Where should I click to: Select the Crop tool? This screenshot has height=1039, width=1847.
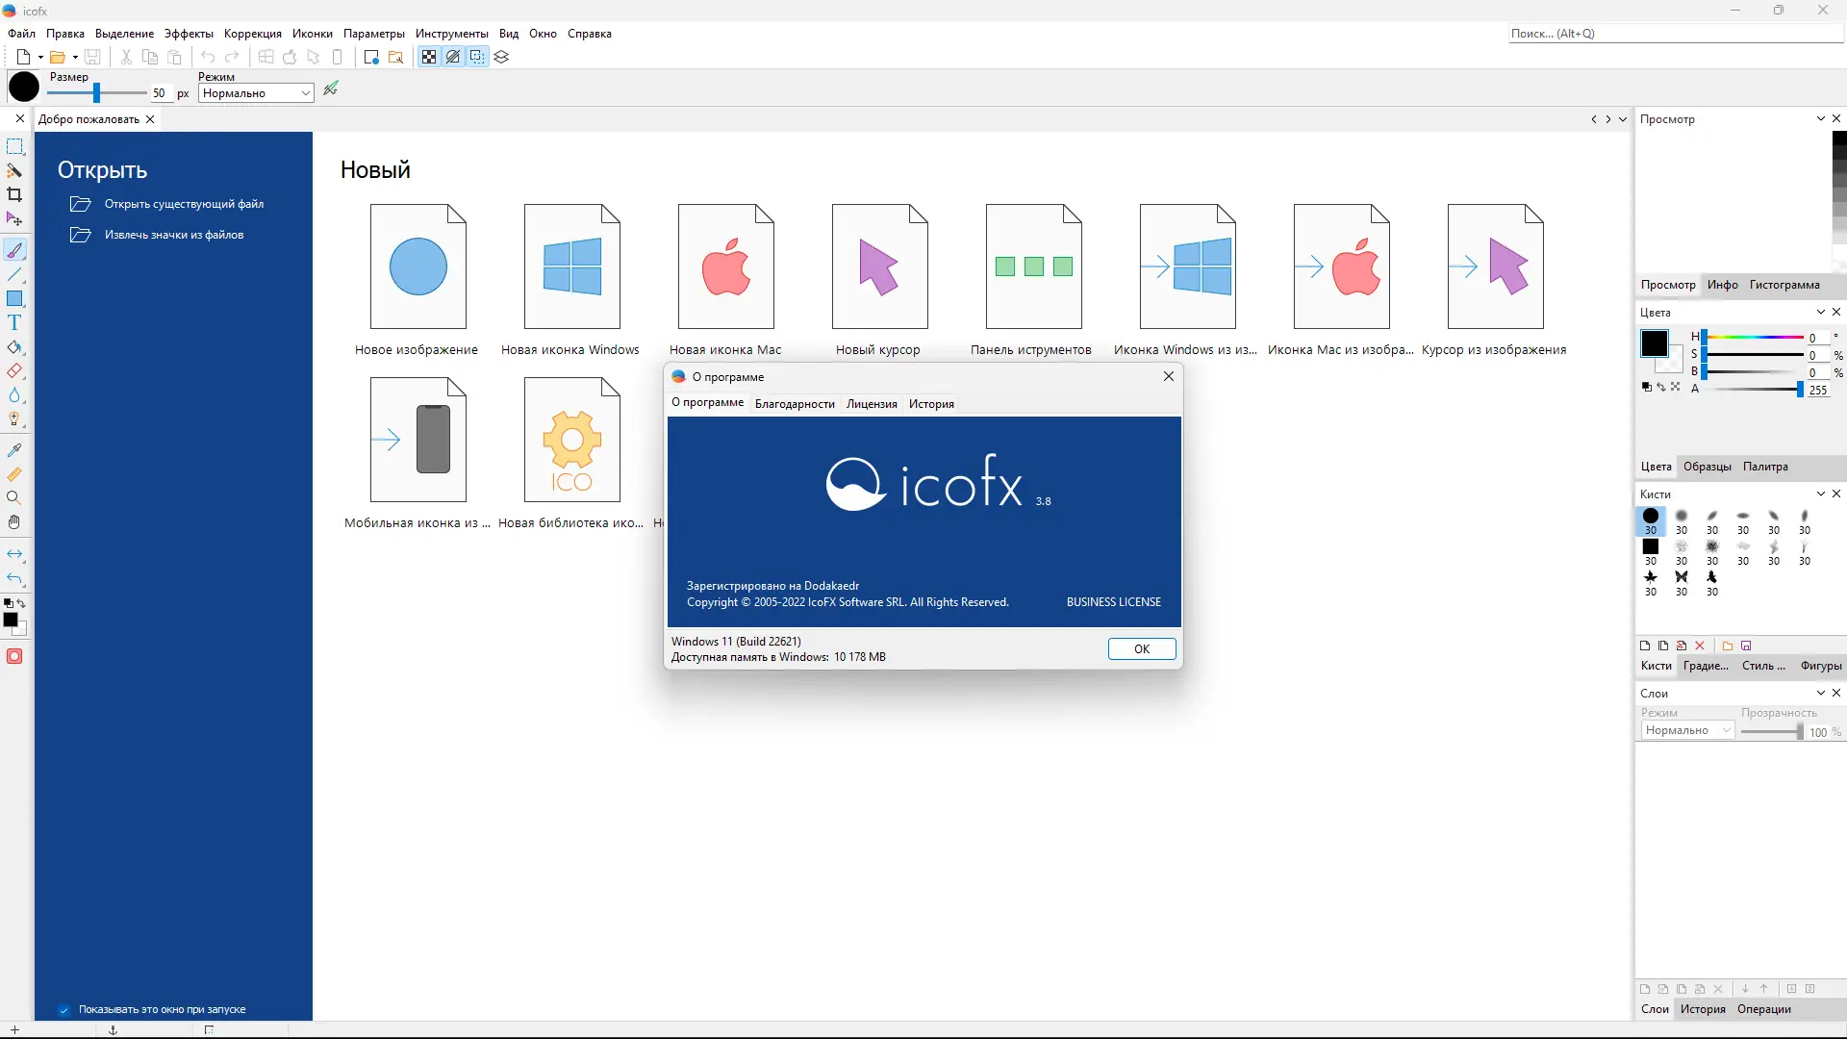[14, 195]
